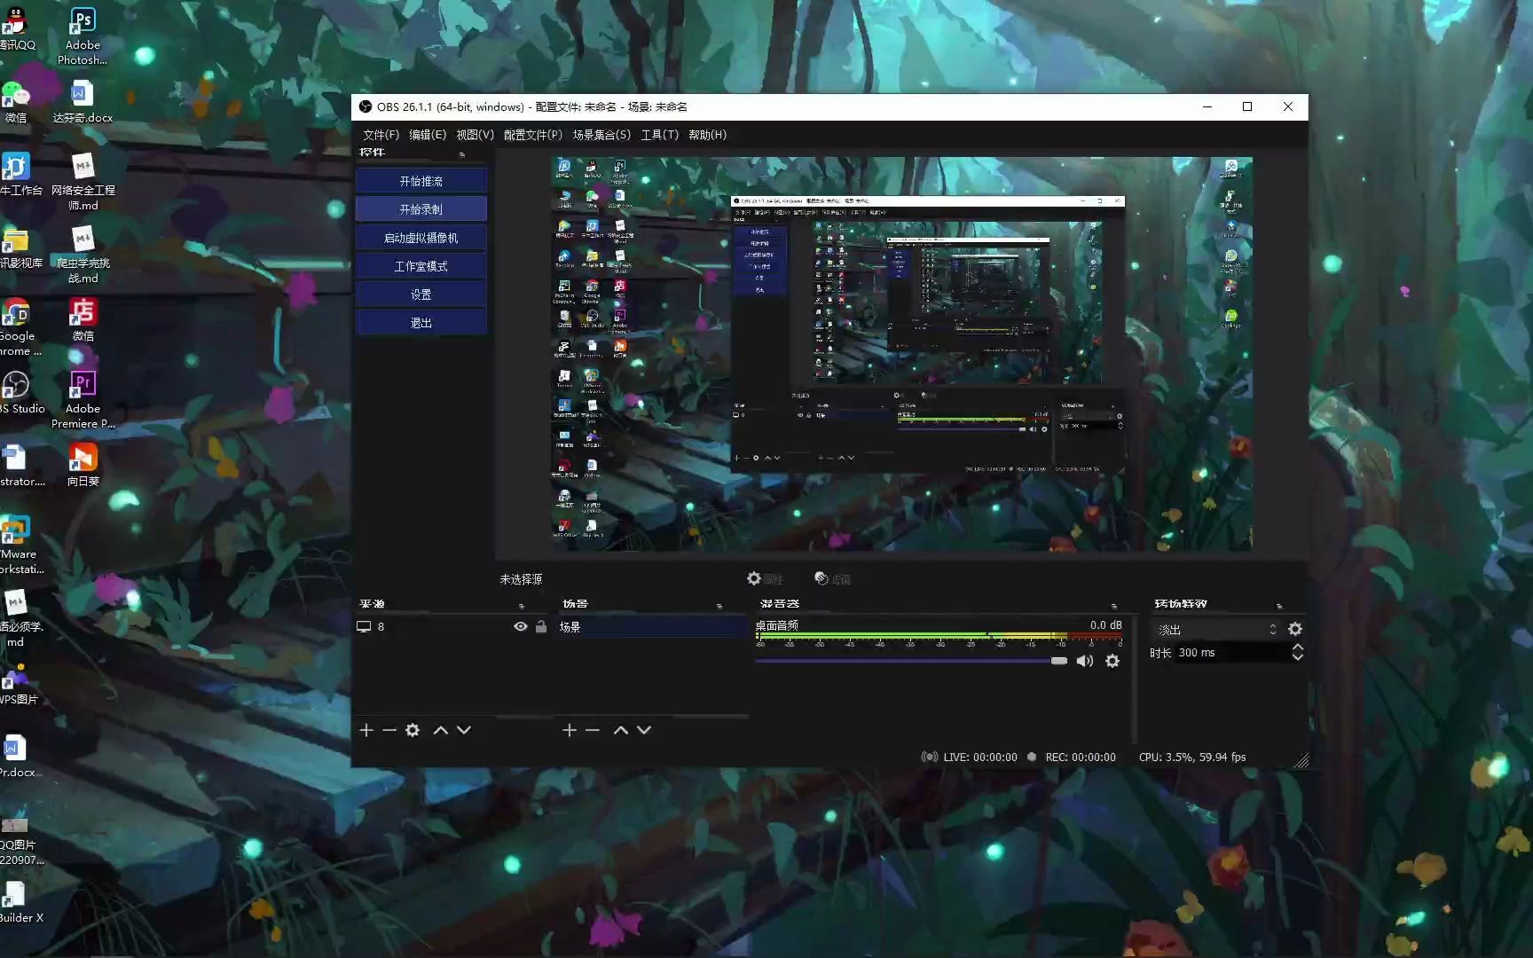The height and width of the screenshot is (958, 1533).
Task: Click OBS logo in title bar
Action: [365, 106]
